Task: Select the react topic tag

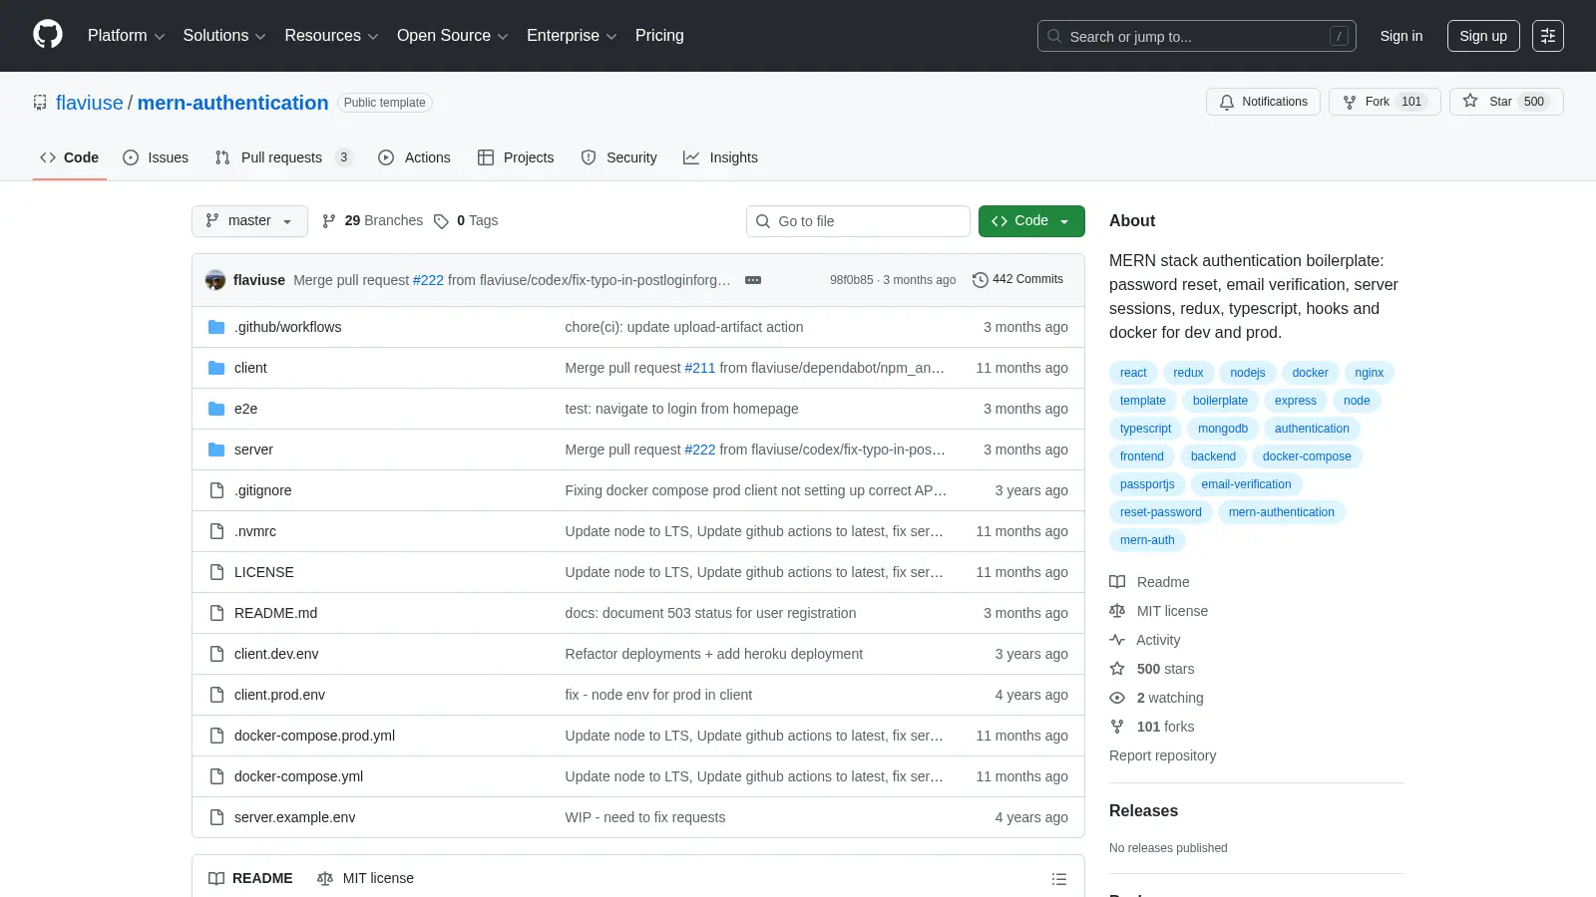Action: tap(1133, 373)
